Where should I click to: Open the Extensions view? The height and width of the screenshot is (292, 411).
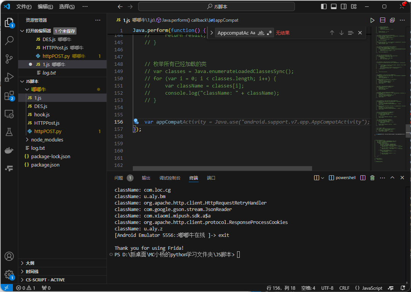pyautogui.click(x=9, y=96)
